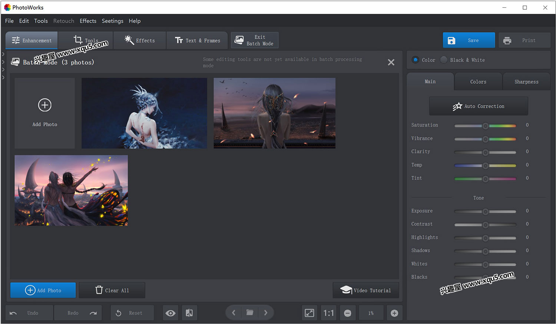Open the Video Tutorial
556x324 pixels.
point(366,290)
